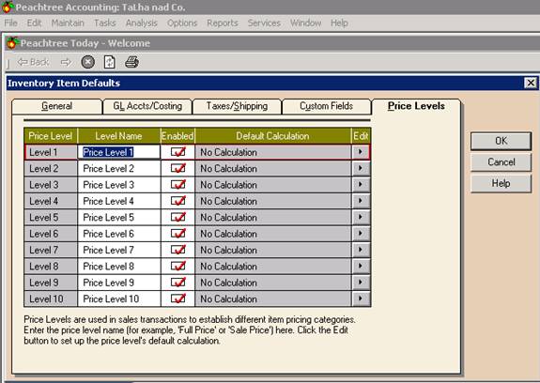
Task: Open the Edit menu
Action: click(34, 23)
